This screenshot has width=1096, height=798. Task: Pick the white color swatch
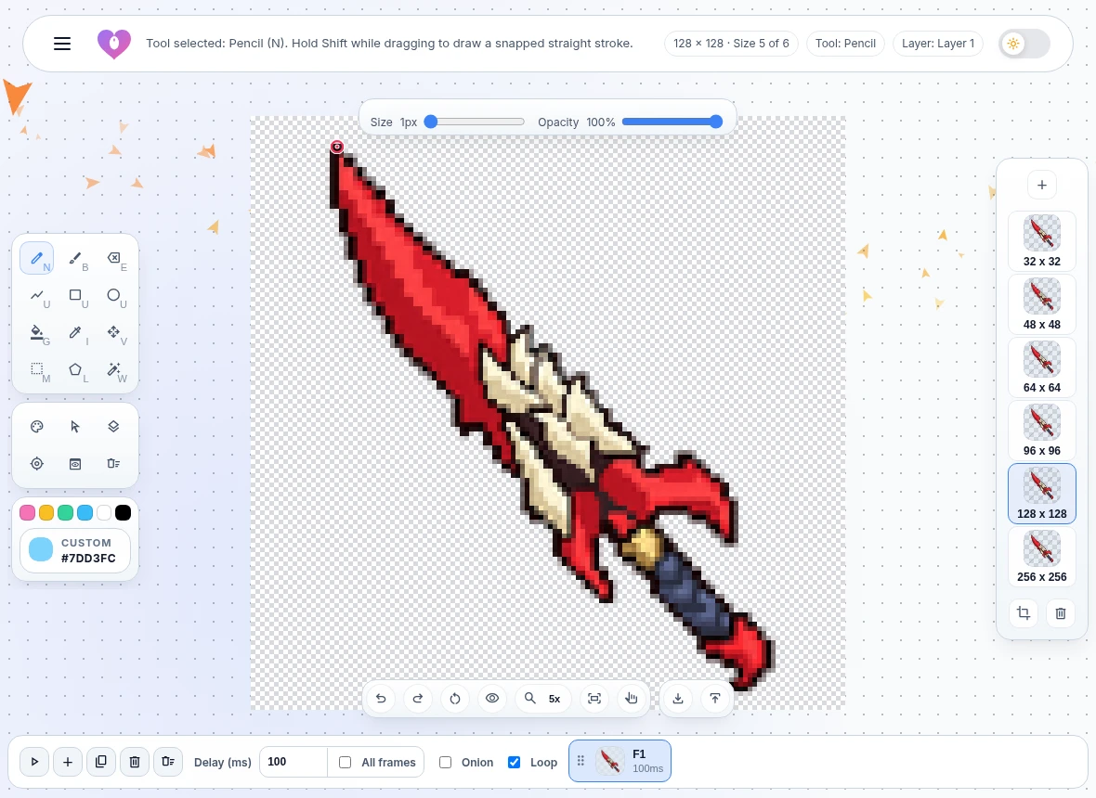click(104, 513)
